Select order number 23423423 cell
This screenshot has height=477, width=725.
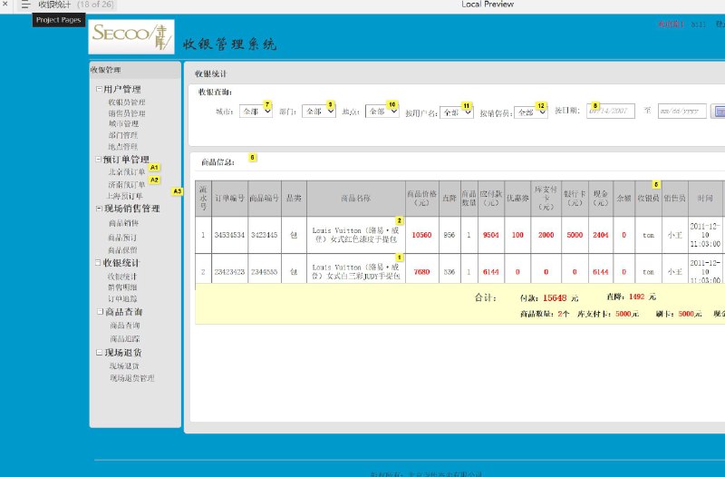[x=230, y=271]
